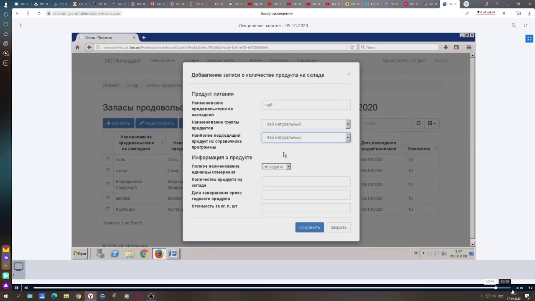
Task: Click the 'Количество продукта на складе' field
Action: click(x=306, y=181)
